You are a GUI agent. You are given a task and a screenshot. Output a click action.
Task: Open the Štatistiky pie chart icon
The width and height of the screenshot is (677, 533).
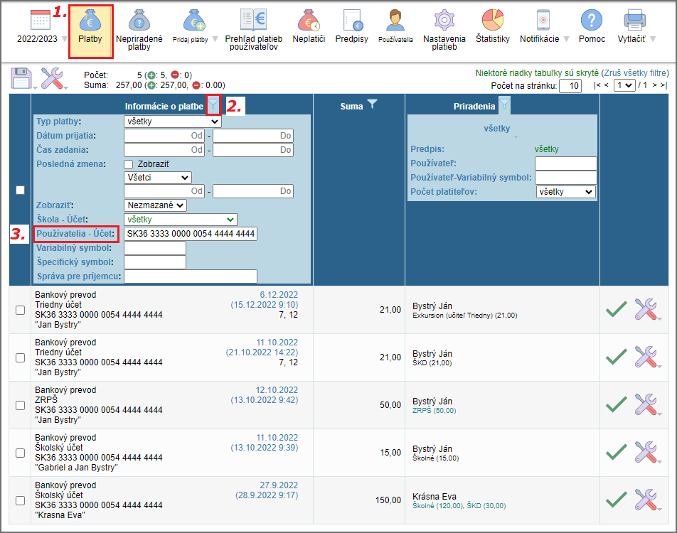tap(493, 20)
